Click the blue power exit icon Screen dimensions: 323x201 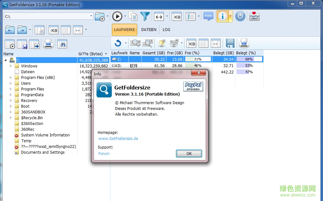click(240, 16)
